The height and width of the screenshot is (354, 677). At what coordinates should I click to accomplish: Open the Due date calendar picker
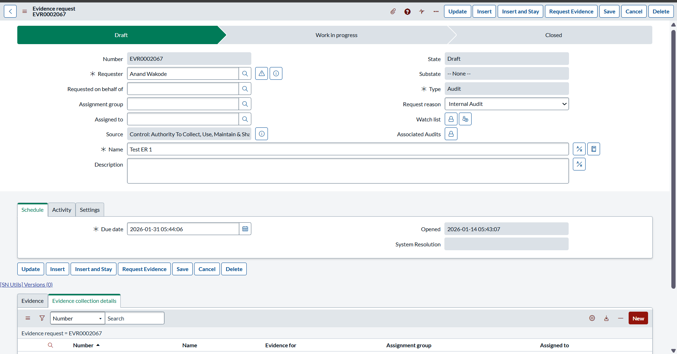pyautogui.click(x=245, y=229)
